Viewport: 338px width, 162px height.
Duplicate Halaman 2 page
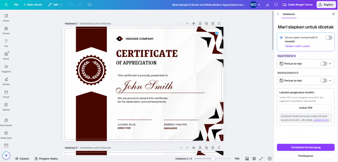click(x=206, y=148)
